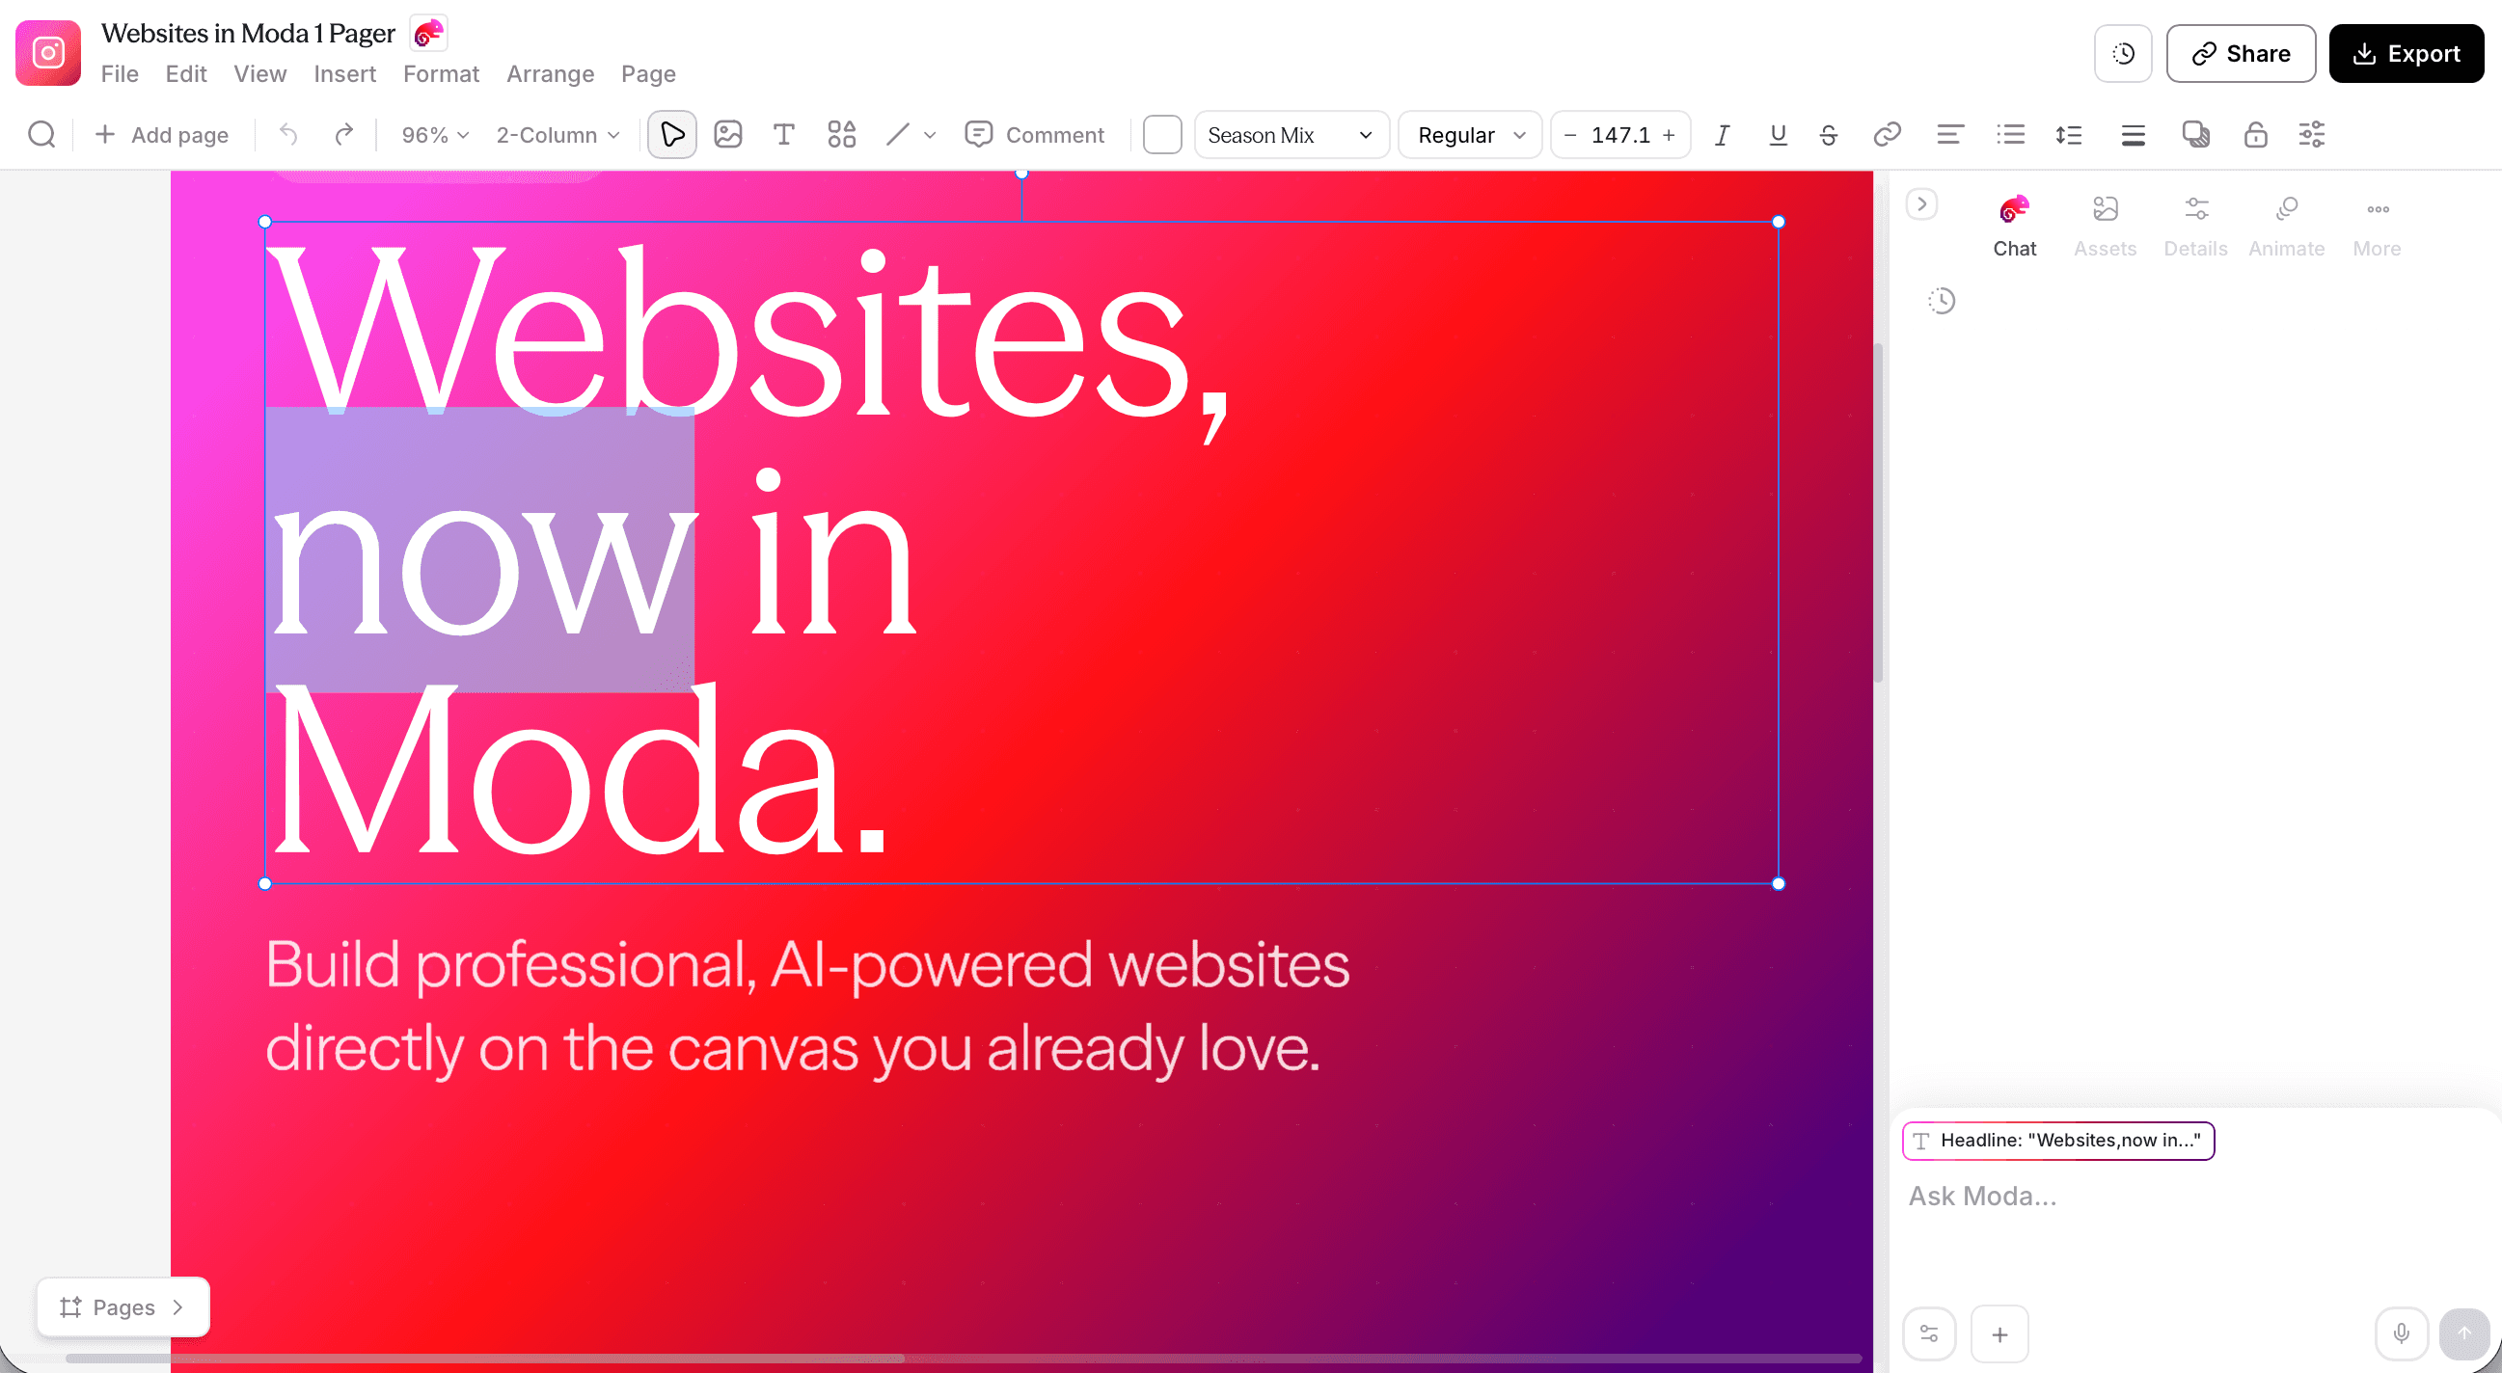The image size is (2502, 1373).
Task: Click the chat attachment plus button
Action: point(1999,1334)
